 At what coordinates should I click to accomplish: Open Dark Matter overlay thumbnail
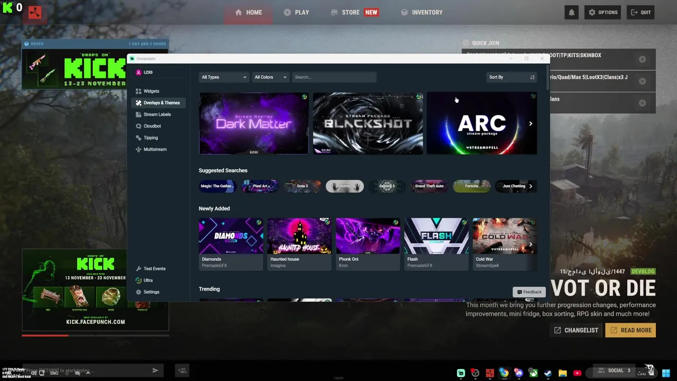coord(254,123)
